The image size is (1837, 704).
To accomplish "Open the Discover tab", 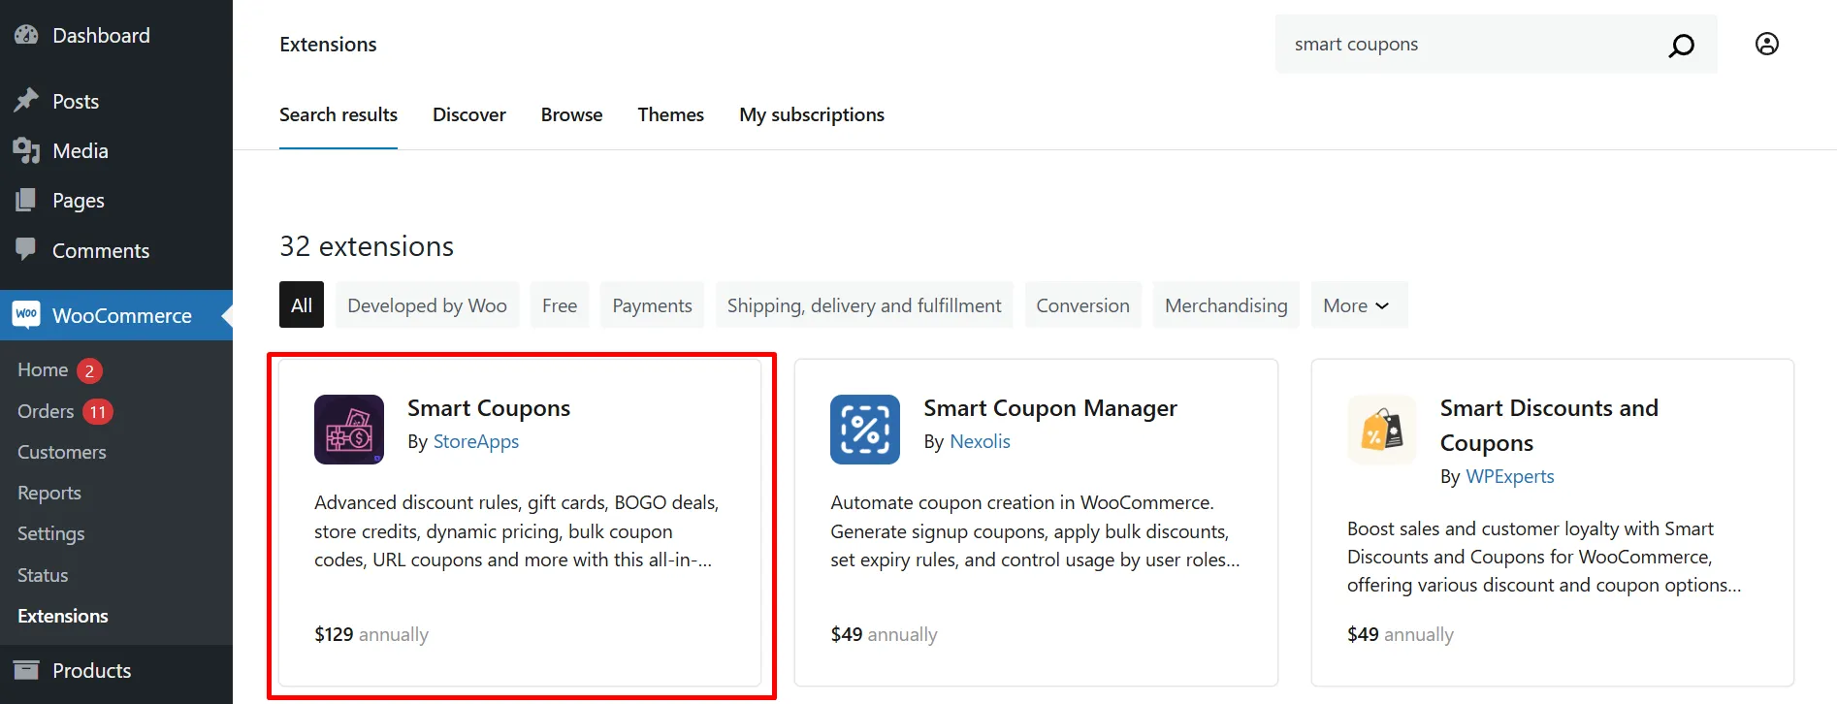I will (x=469, y=114).
